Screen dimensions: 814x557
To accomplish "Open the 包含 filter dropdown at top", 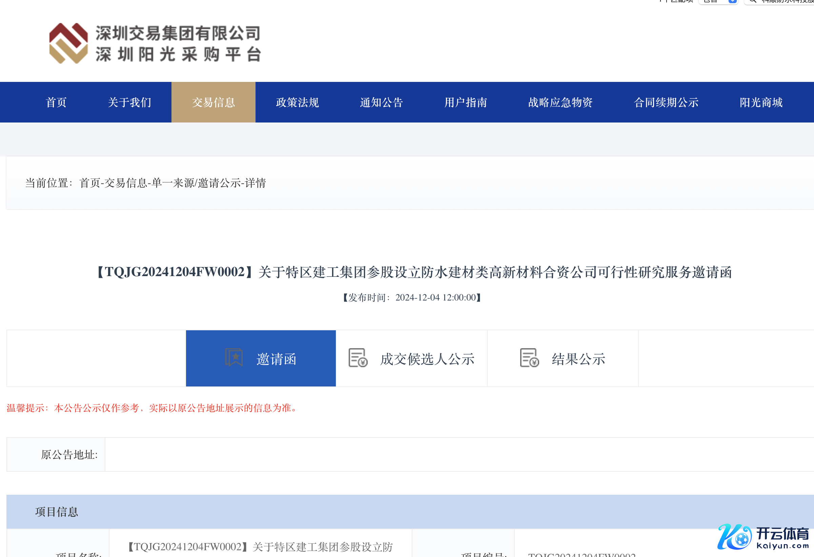I will pos(718,1).
